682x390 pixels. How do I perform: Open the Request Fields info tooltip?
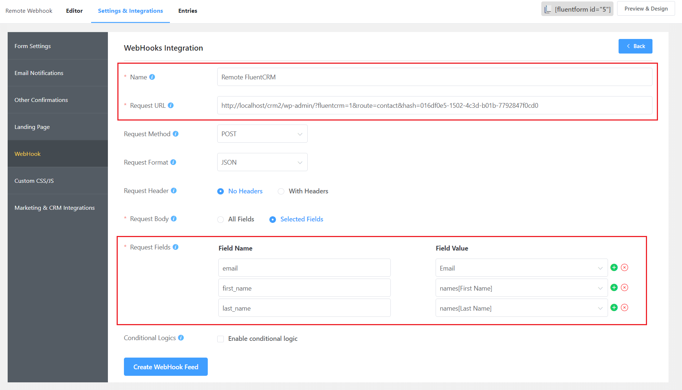coord(176,247)
